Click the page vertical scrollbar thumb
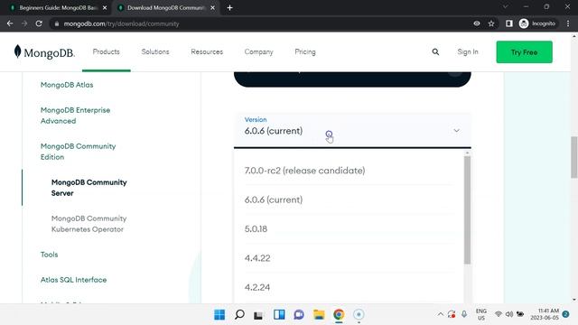Viewport: 578px width, 325px height. (x=574, y=157)
